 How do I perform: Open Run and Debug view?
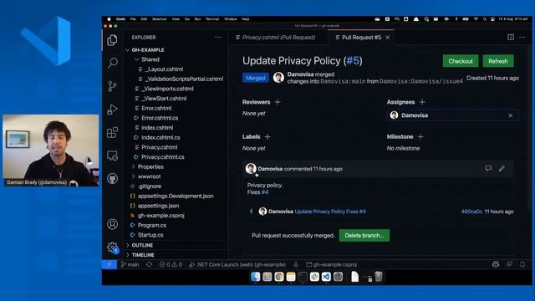[x=112, y=110]
